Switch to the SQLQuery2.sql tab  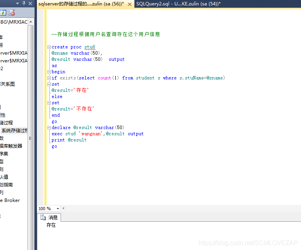(x=178, y=4)
